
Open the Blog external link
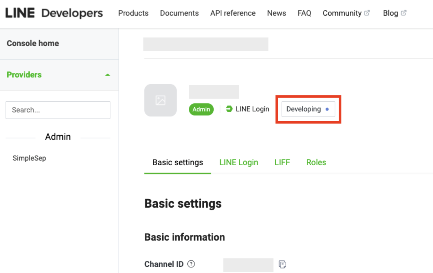point(395,13)
